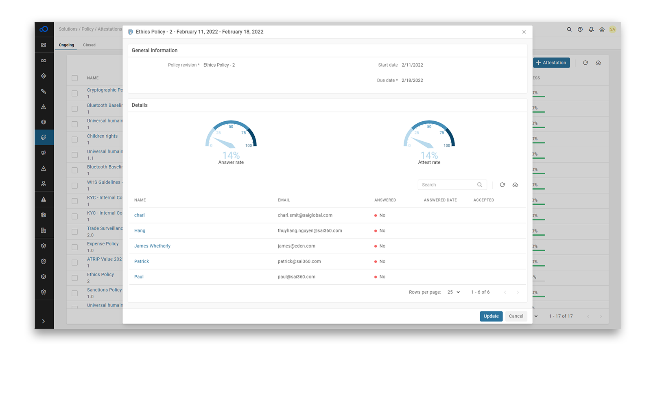
Task: Click the Search field in Details panel
Action: 448,184
